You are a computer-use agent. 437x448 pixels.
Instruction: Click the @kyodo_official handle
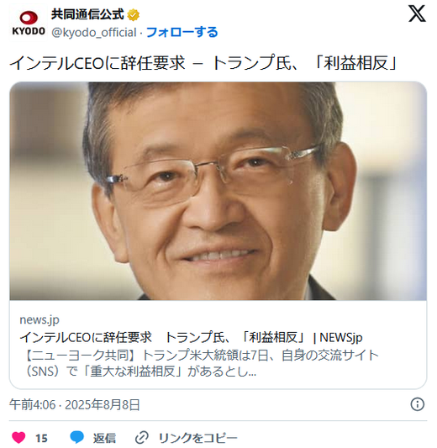tap(94, 32)
